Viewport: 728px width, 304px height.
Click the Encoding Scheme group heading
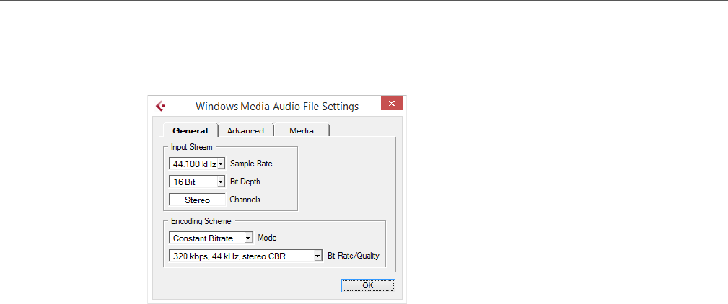point(201,221)
